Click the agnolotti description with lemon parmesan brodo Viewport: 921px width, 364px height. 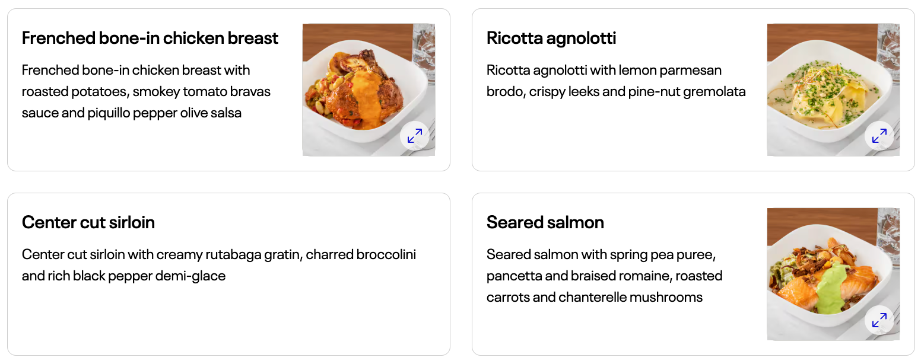pyautogui.click(x=616, y=81)
